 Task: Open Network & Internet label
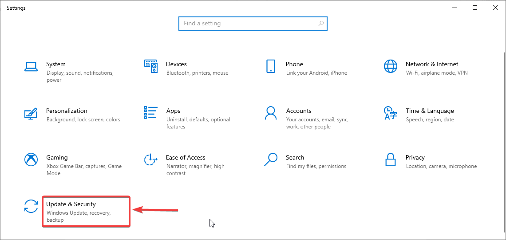pyautogui.click(x=432, y=64)
